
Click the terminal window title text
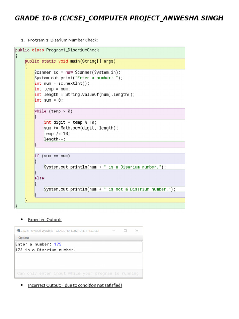pyautogui.click(x=60, y=231)
